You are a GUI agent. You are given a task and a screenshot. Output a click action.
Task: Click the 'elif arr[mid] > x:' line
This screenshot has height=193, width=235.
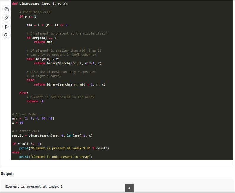click(43, 59)
